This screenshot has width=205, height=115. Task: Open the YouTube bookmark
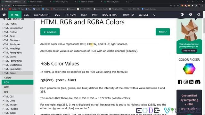pyautogui.click(x=13, y=9)
